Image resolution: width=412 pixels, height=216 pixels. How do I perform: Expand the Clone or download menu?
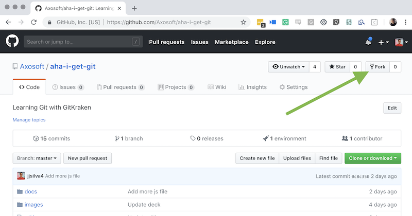372,158
